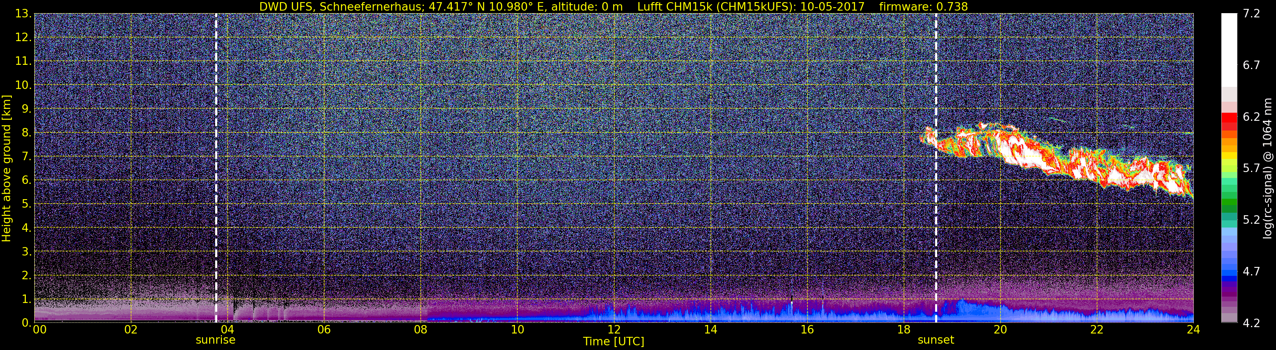Click the height axis tick label '5.'
This screenshot has height=350, width=1276.
(x=27, y=204)
